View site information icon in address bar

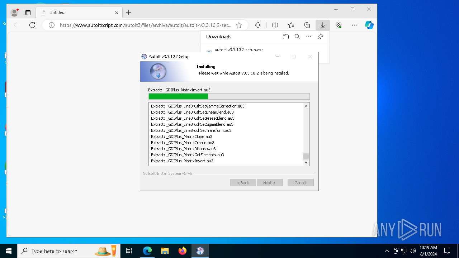[x=52, y=25]
